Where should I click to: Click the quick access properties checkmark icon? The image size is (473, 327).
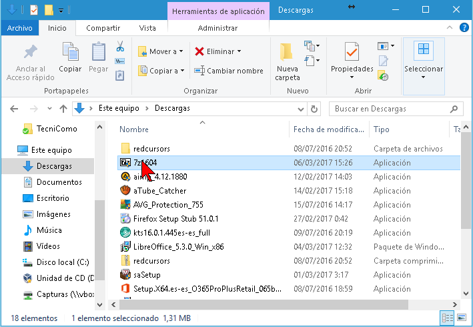pos(34,10)
